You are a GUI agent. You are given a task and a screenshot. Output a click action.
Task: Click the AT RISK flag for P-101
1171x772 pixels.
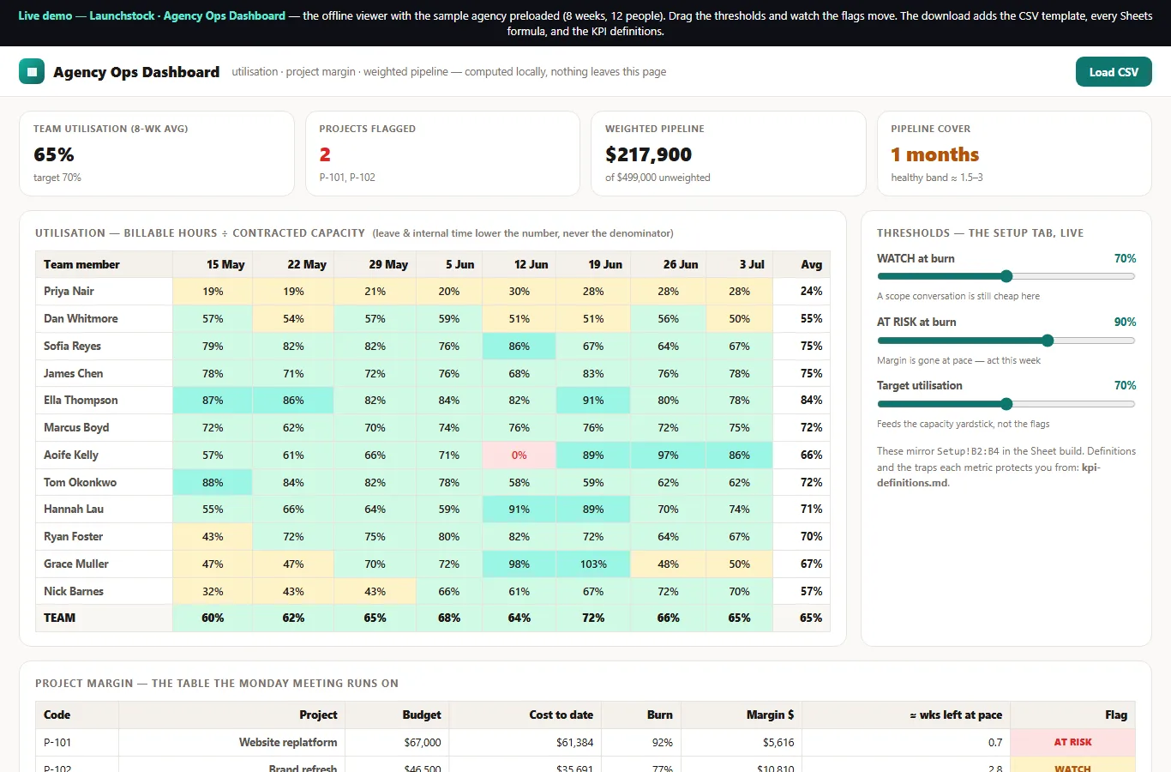tap(1072, 742)
